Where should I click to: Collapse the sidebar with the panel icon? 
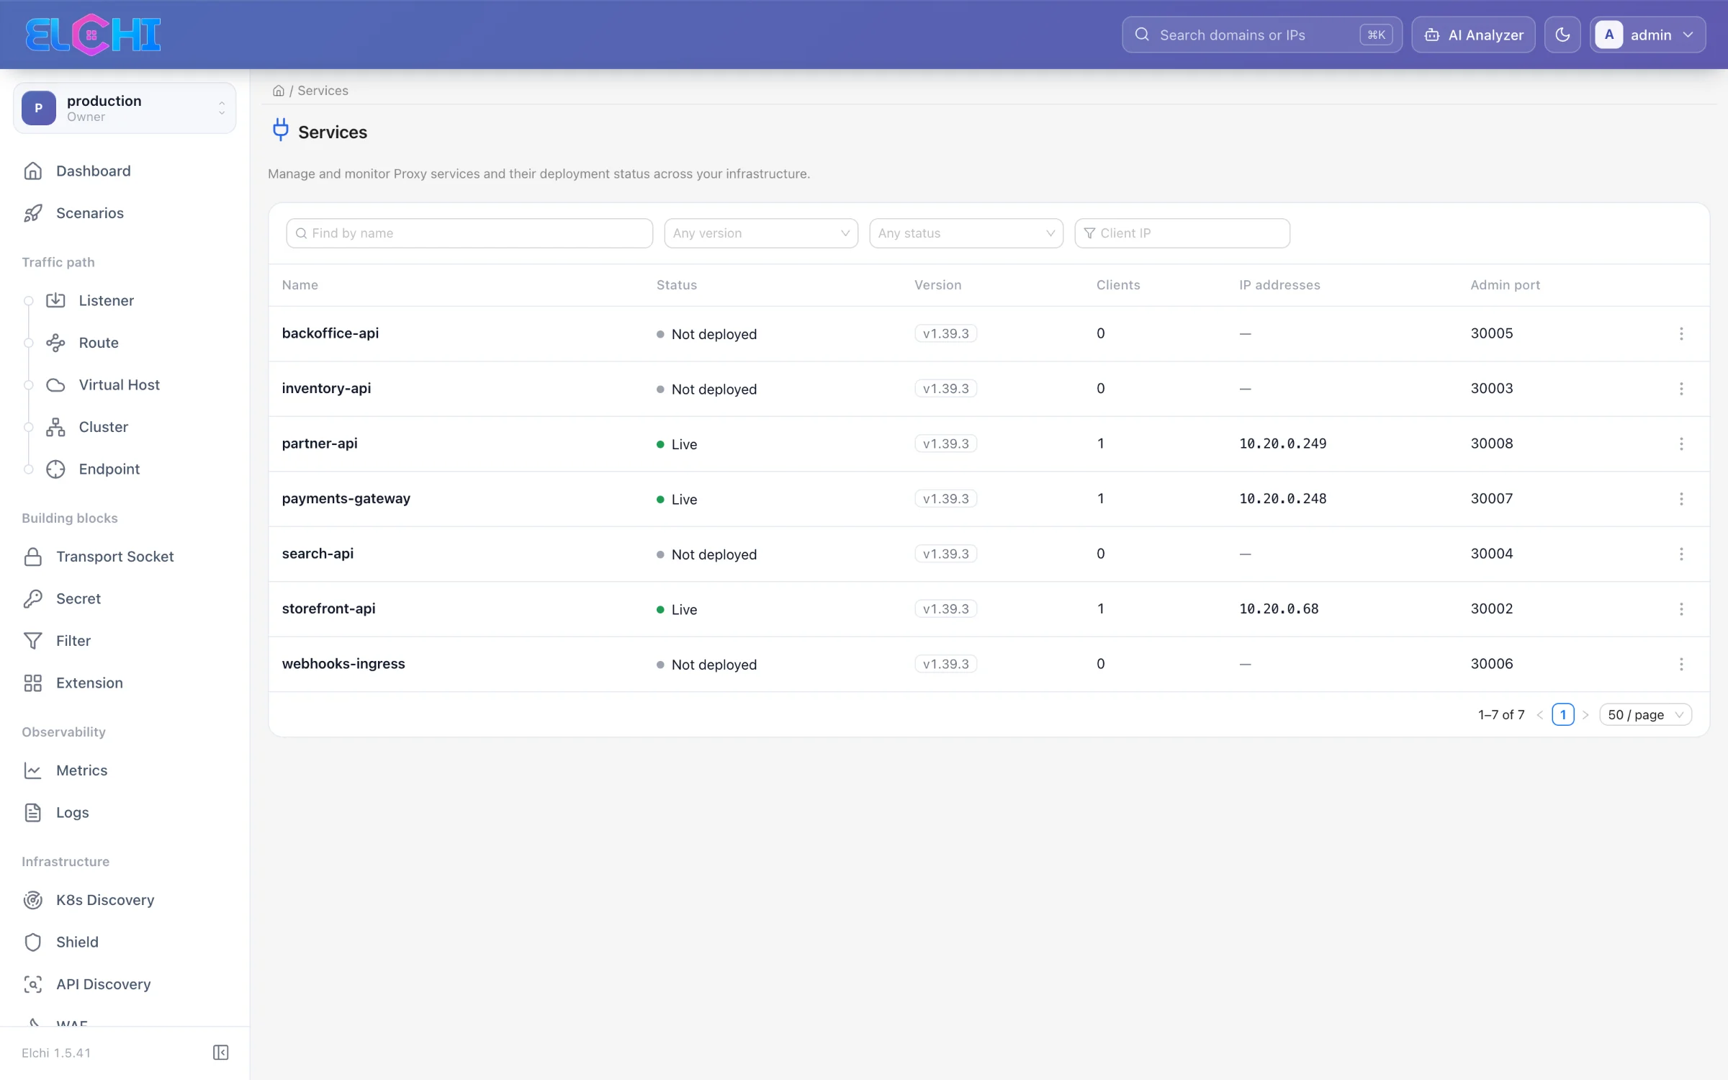click(221, 1053)
